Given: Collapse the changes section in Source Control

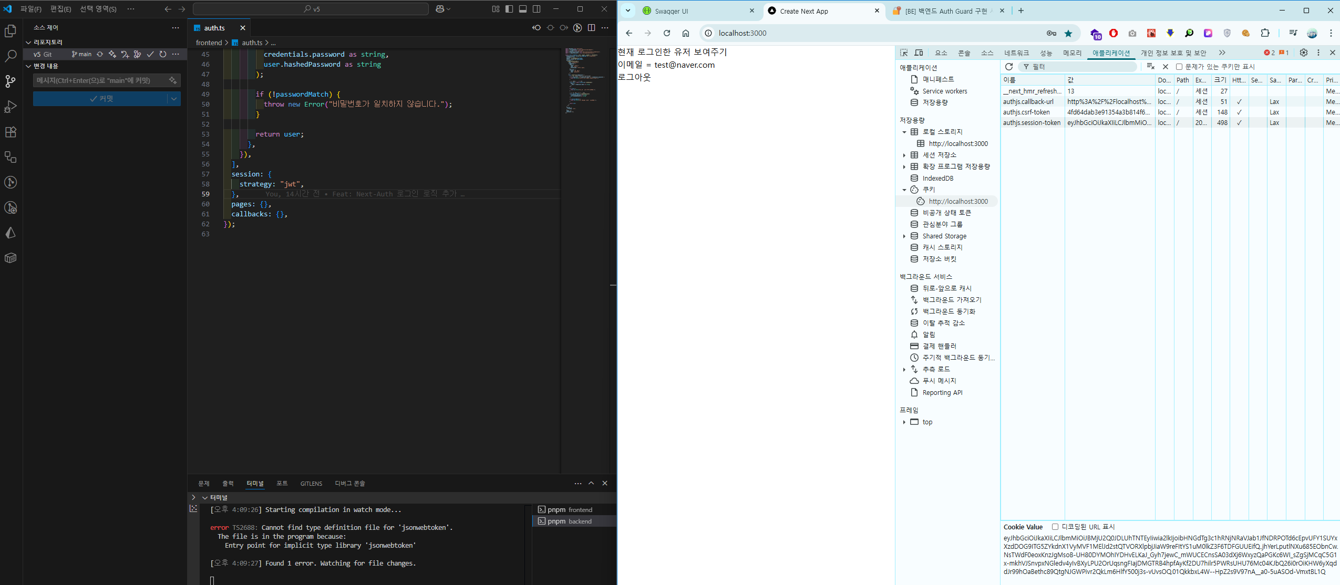Looking at the screenshot, I should (x=28, y=66).
